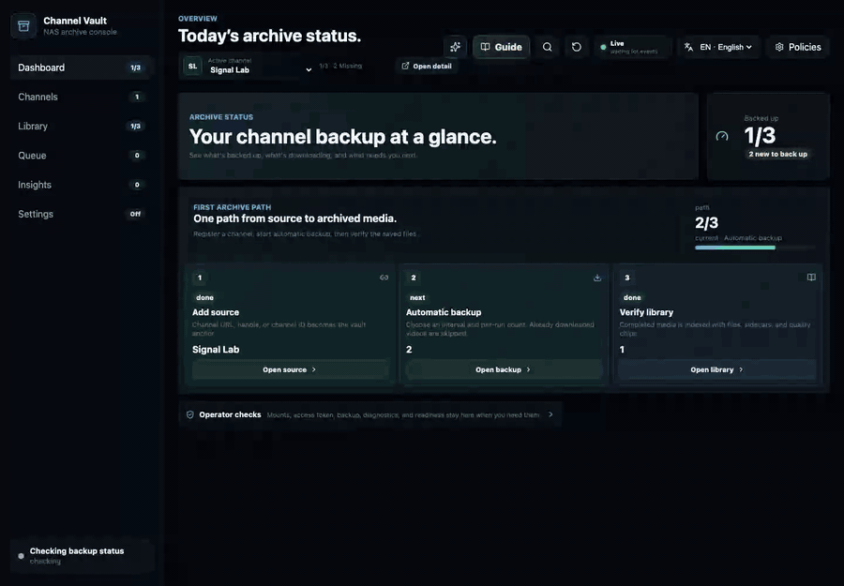Click the external-link icon beside Open detail

coord(405,66)
